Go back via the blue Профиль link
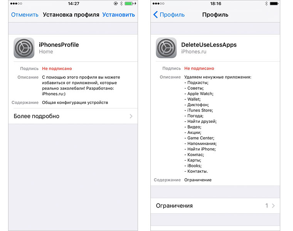 (172, 15)
